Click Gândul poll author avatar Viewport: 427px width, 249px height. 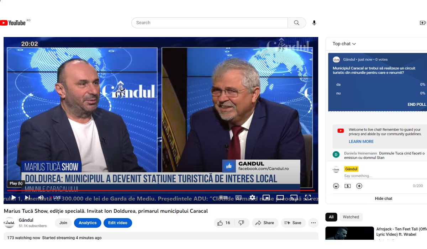pyautogui.click(x=336, y=60)
